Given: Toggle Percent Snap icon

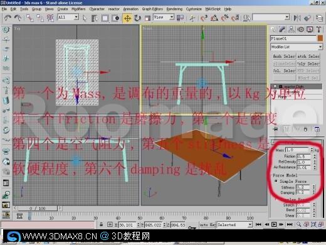Looking at the screenshot, I should [224, 18].
